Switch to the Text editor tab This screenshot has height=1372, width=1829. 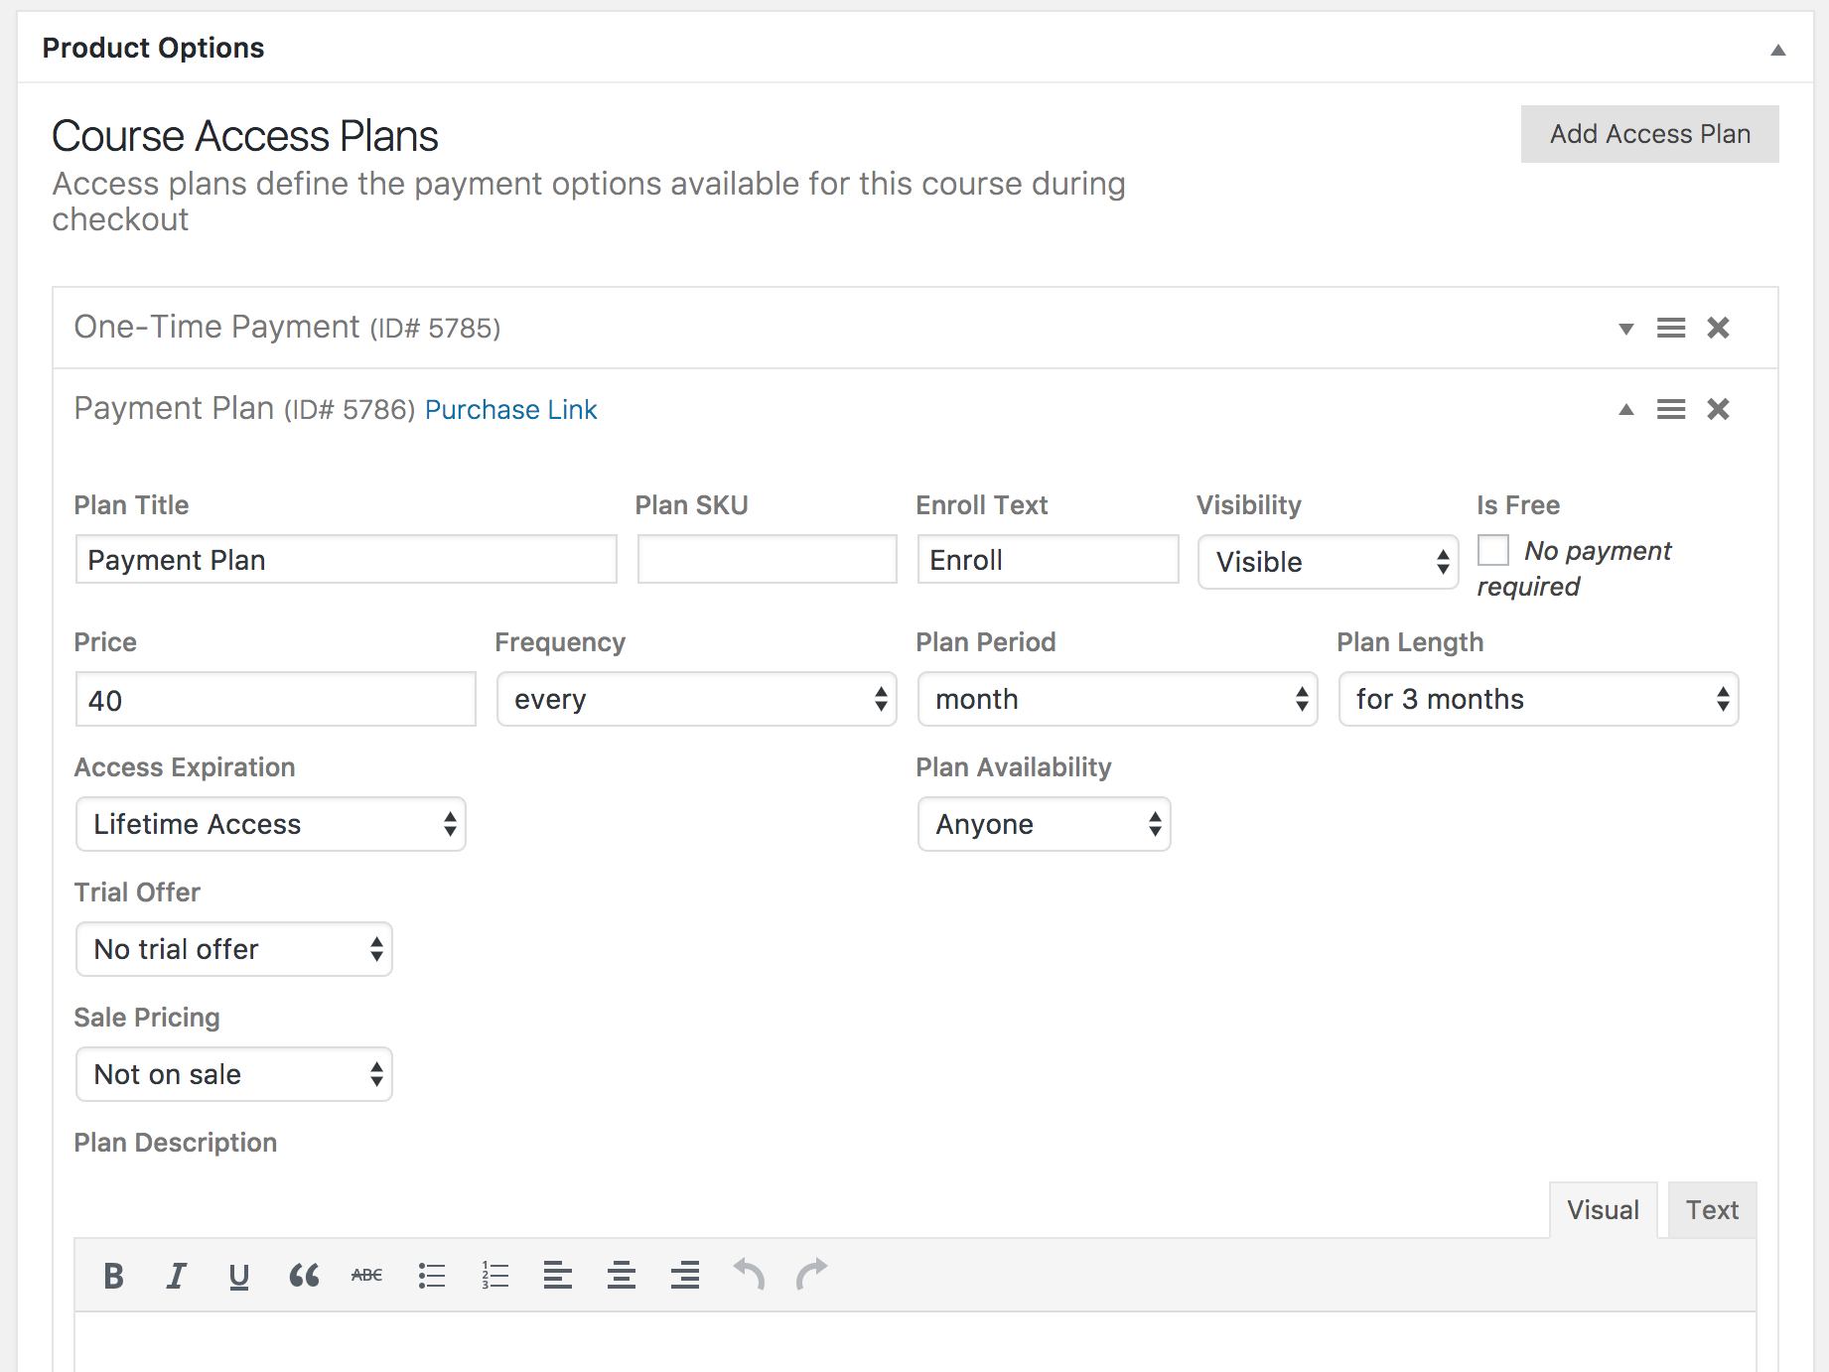[1712, 1210]
